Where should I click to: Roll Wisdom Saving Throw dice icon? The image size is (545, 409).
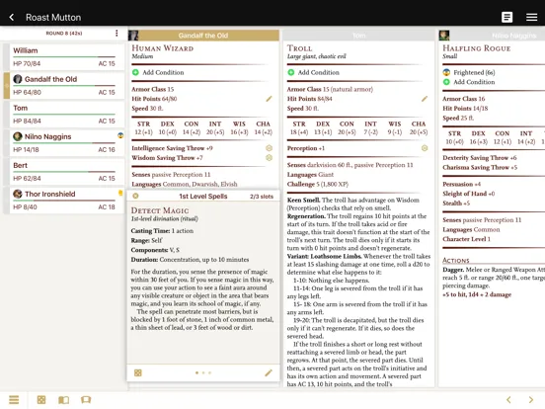coord(269,157)
